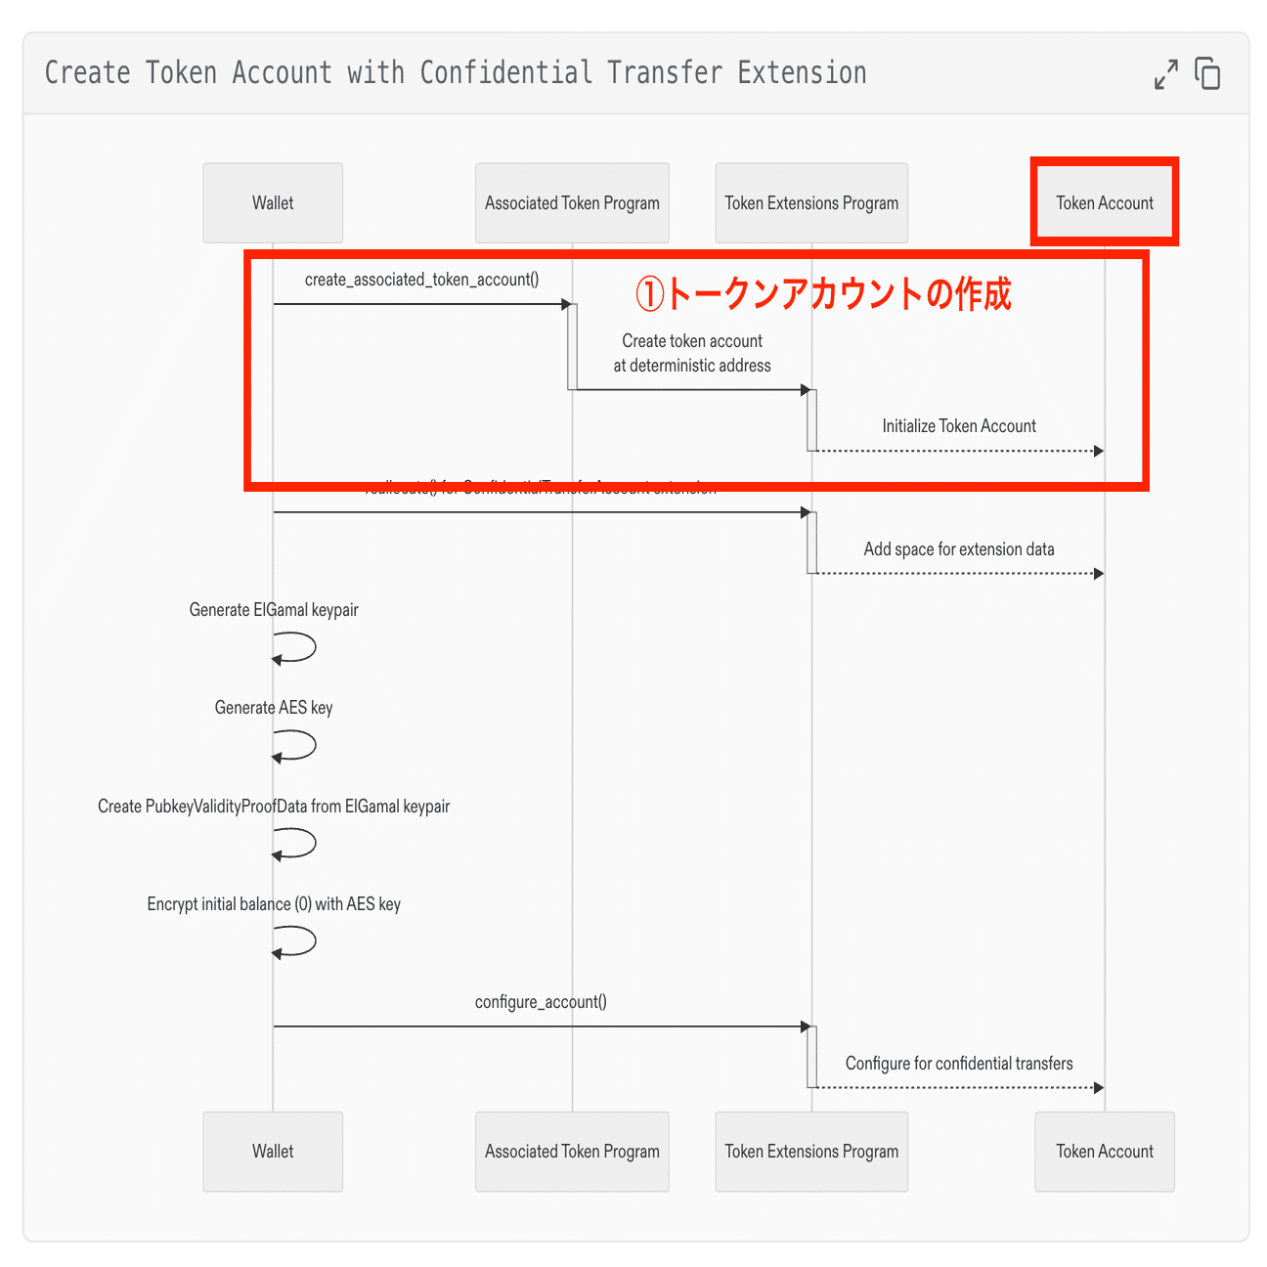1267x1267 pixels.
Task: Click the Generate ElGamal keypair self-loop arrow
Action: point(294,647)
